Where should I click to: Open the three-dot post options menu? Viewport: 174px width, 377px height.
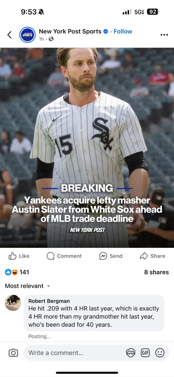pyautogui.click(x=164, y=35)
